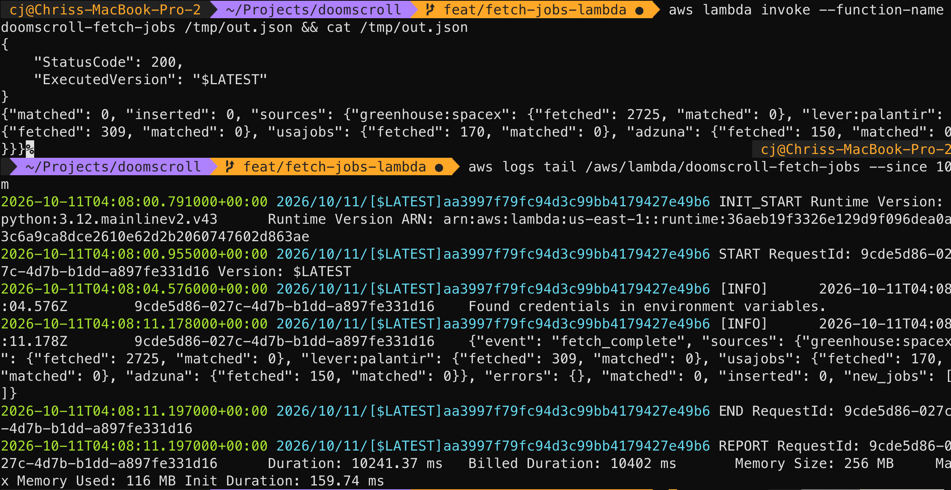Image resolution: width=951 pixels, height=490 pixels.
Task: Click 'END RequestId:' text
Action: click(777, 411)
